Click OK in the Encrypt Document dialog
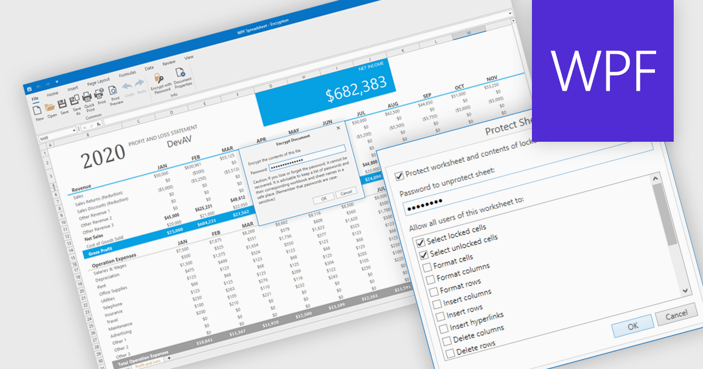 tap(323, 199)
